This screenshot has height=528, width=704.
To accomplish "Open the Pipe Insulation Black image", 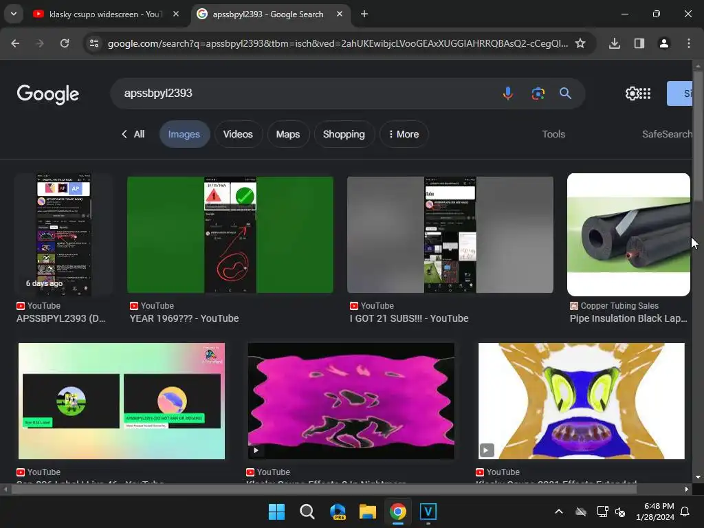I will (628, 234).
